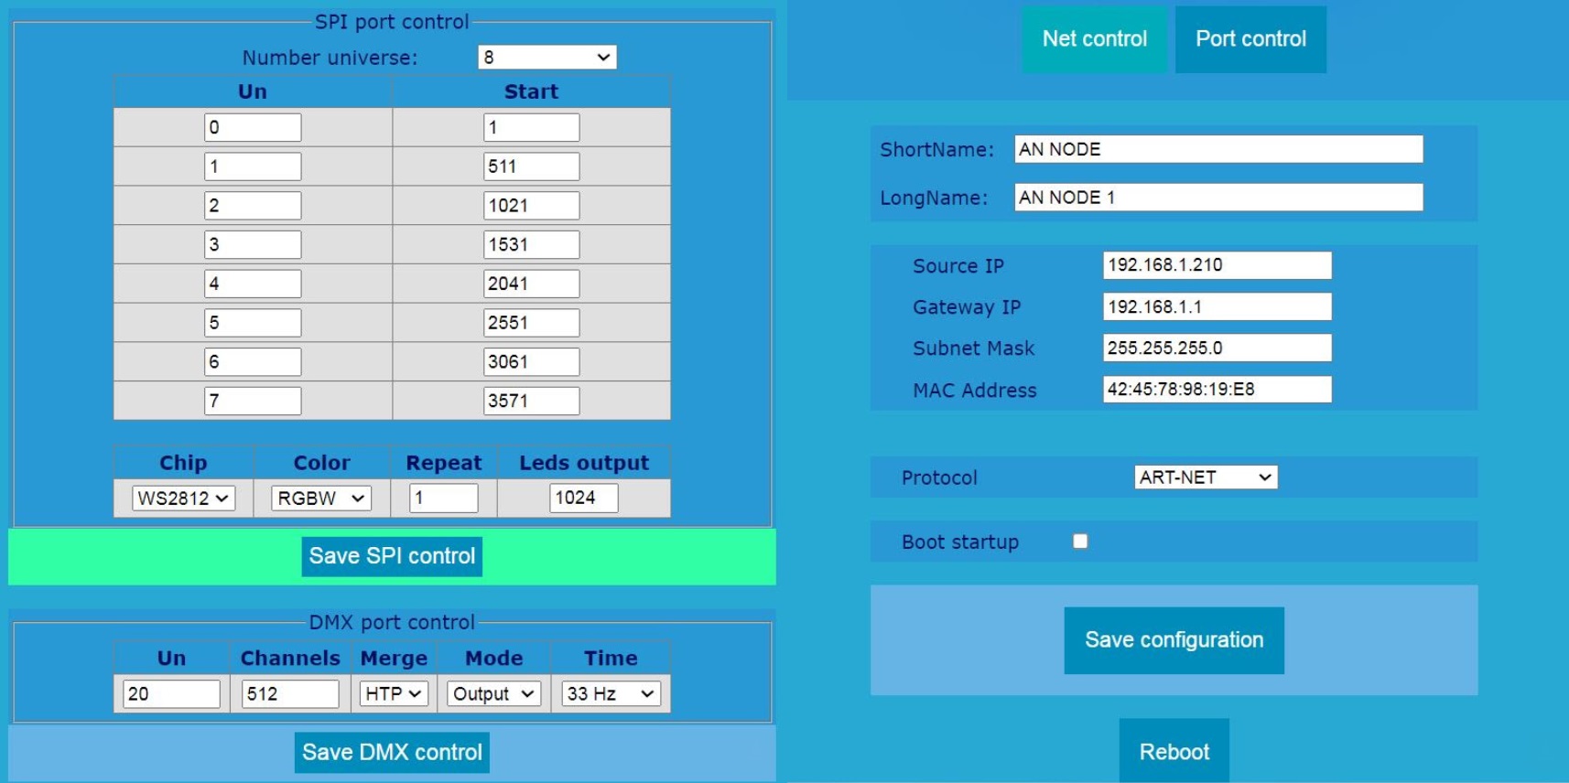This screenshot has height=783, width=1569.
Task: Click the Start field with value 1021
Action: coord(531,205)
